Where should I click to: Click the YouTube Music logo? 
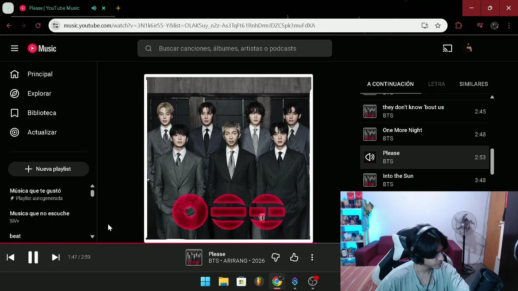coord(42,48)
